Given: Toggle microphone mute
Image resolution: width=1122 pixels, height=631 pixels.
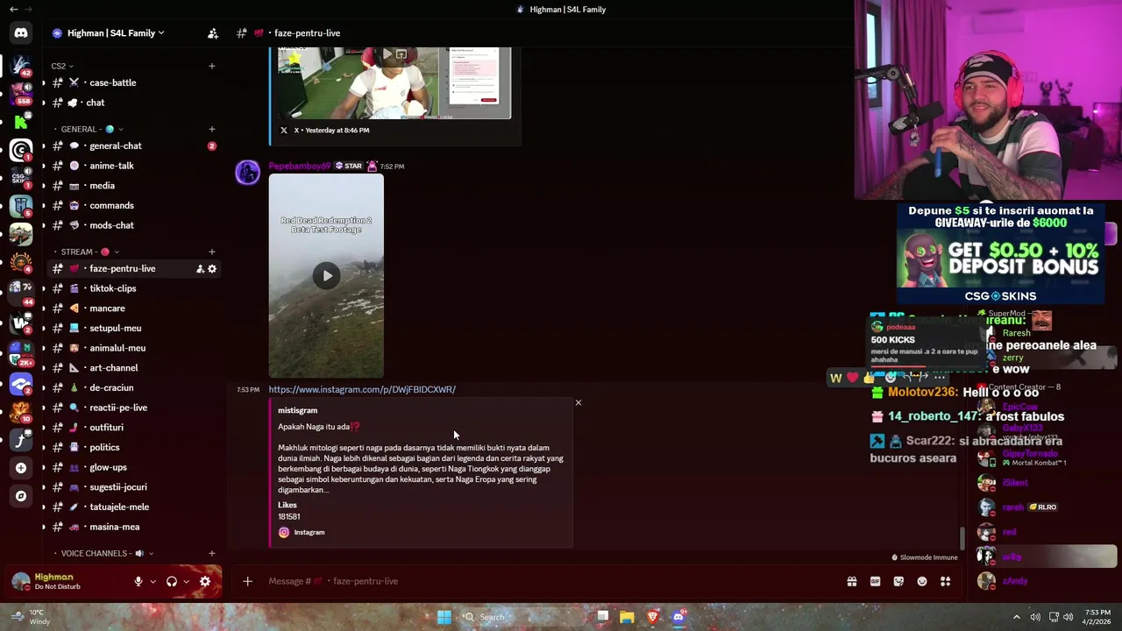Looking at the screenshot, I should (x=138, y=581).
